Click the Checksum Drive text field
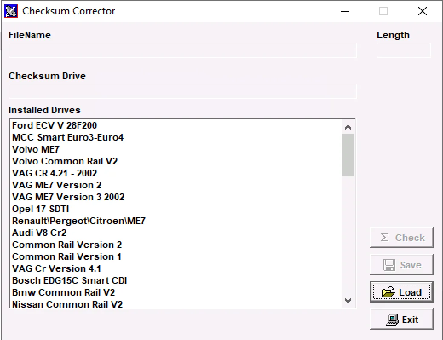 pos(182,91)
